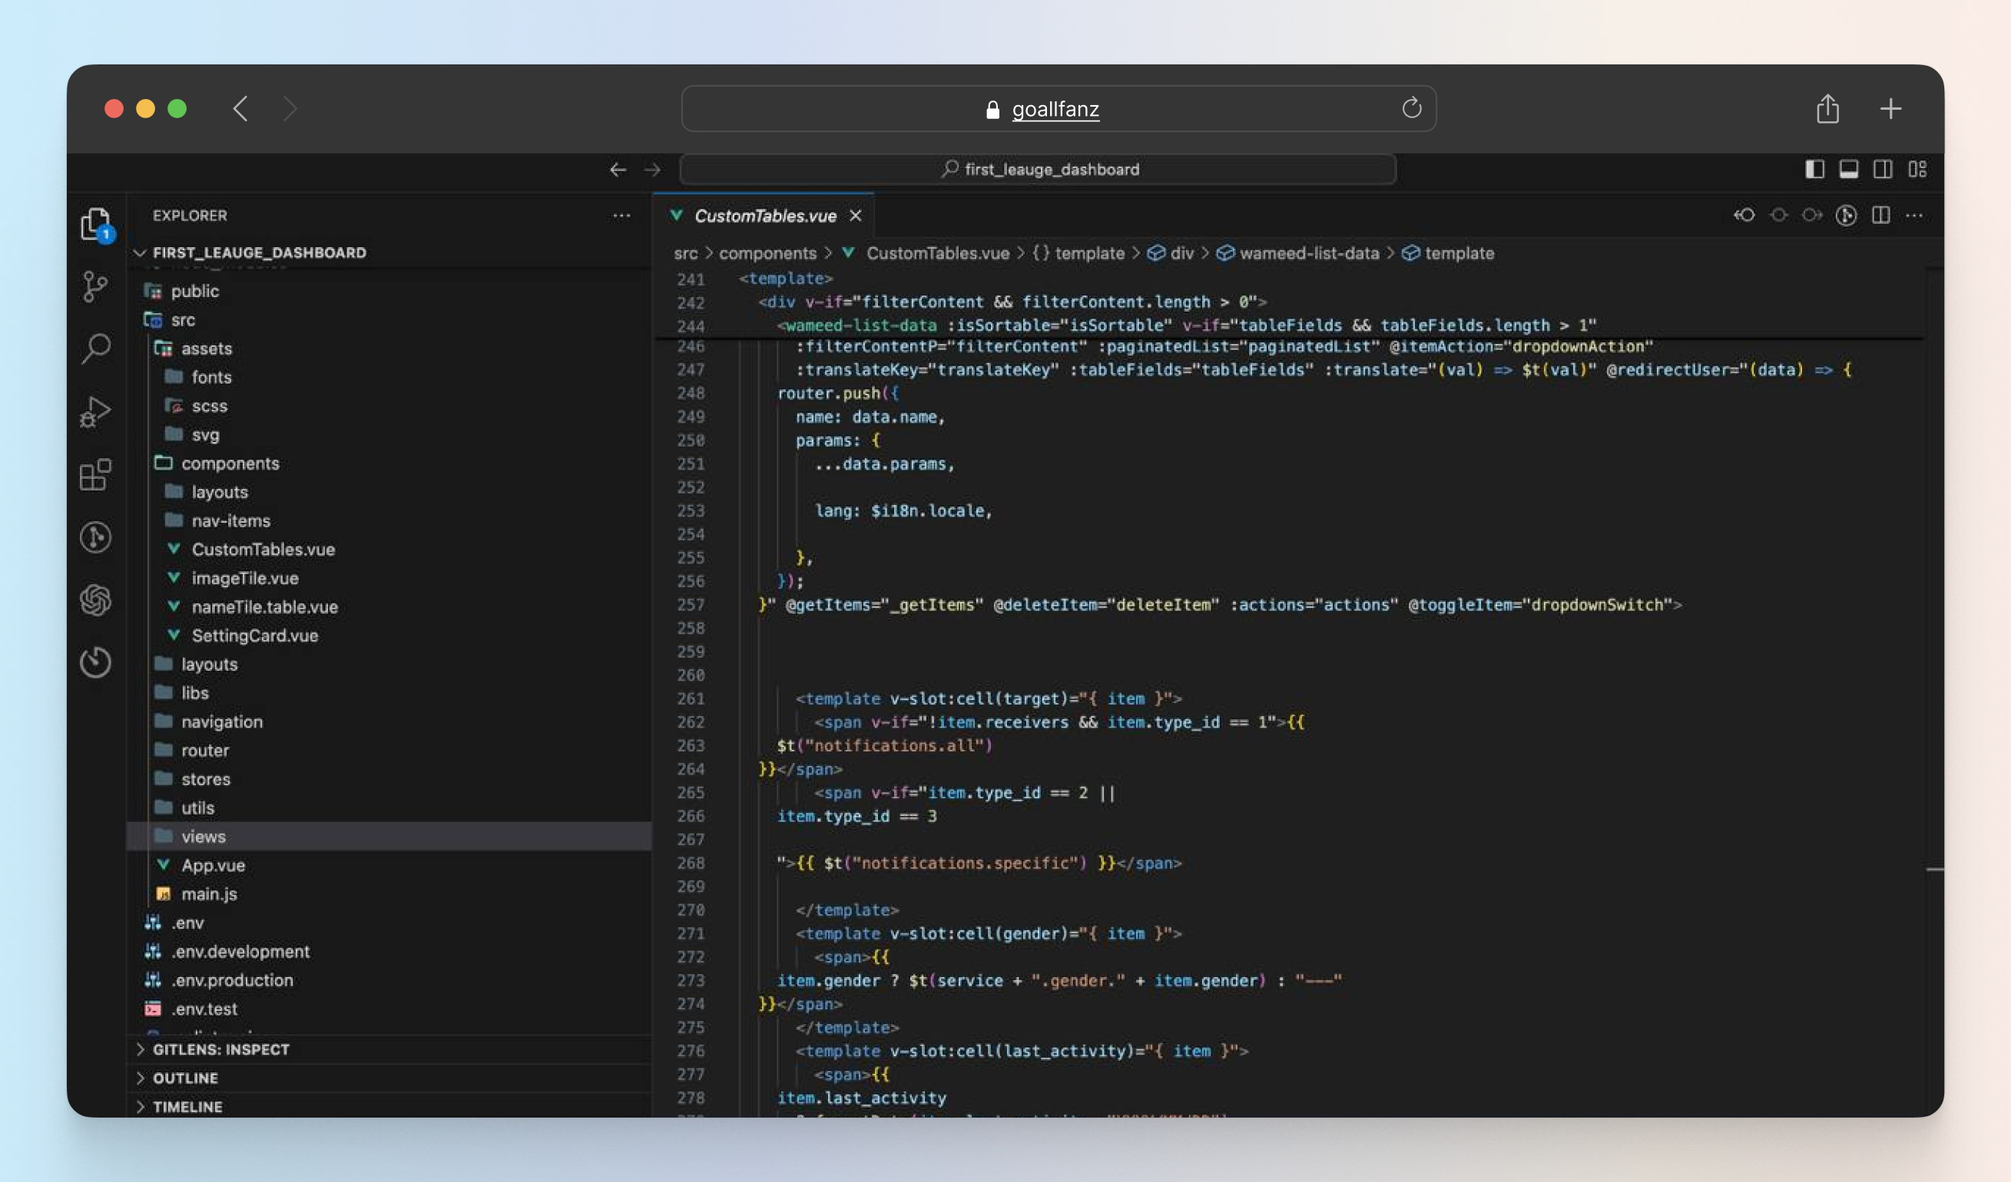The image size is (2011, 1182).
Task: Open the Extensions view
Action: point(96,474)
